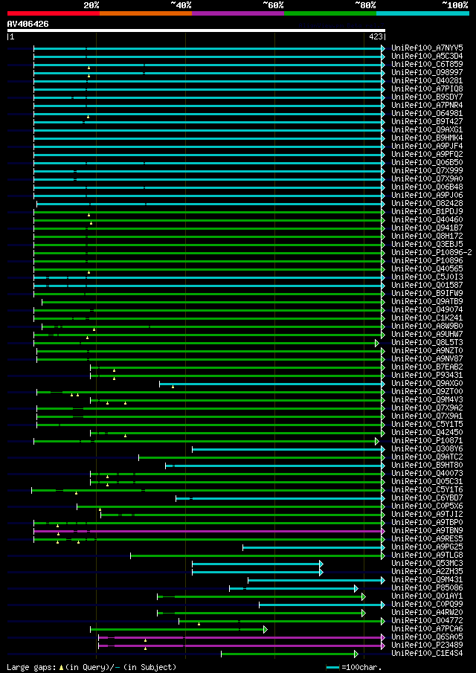This screenshot has height=673, width=476.
Task: Click the cyan ~100% legend segment
Action: tap(422, 13)
